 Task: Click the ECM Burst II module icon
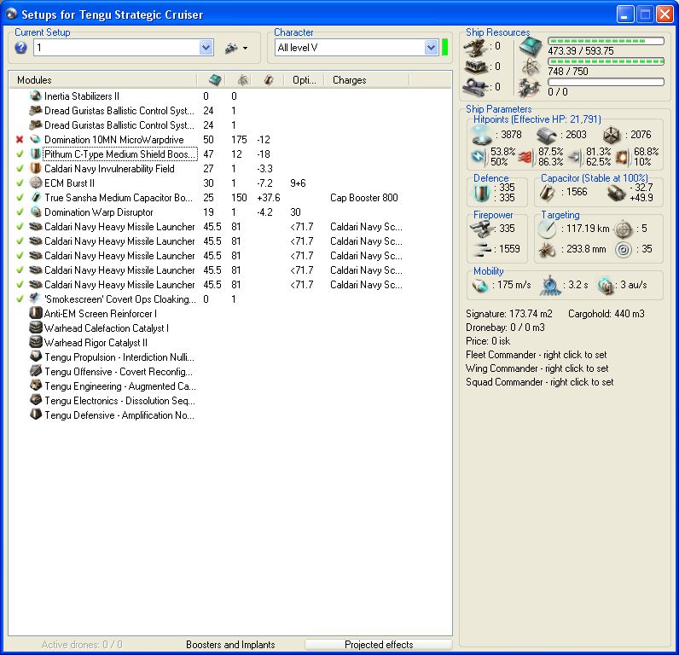coord(36,183)
